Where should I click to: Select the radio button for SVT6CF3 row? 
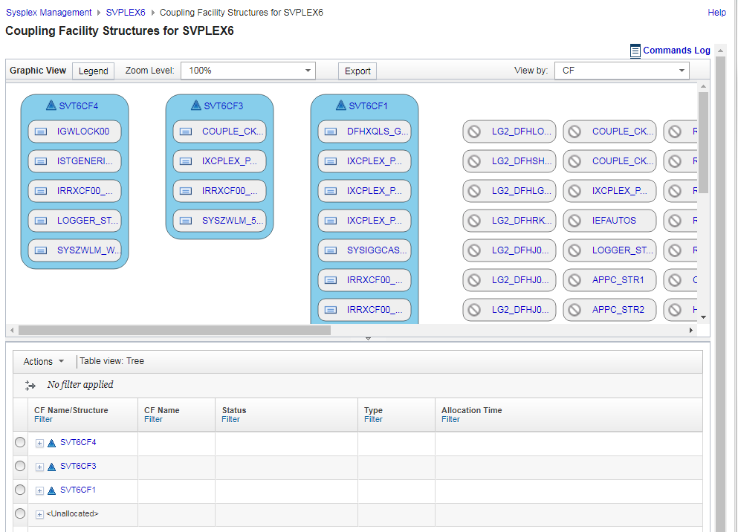[20, 466]
